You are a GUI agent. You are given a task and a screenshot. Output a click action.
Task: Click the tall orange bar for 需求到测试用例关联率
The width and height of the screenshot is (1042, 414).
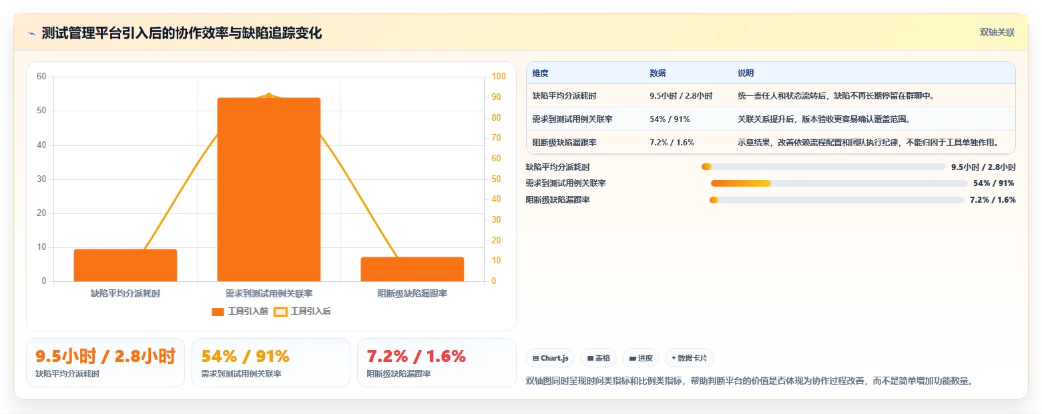click(269, 189)
